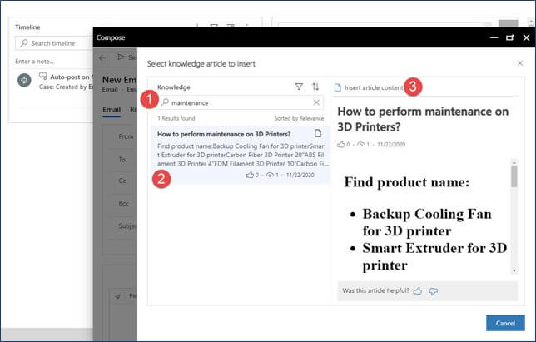Click the preview article title heading
The width and height of the screenshot is (536, 342).
click(423, 119)
